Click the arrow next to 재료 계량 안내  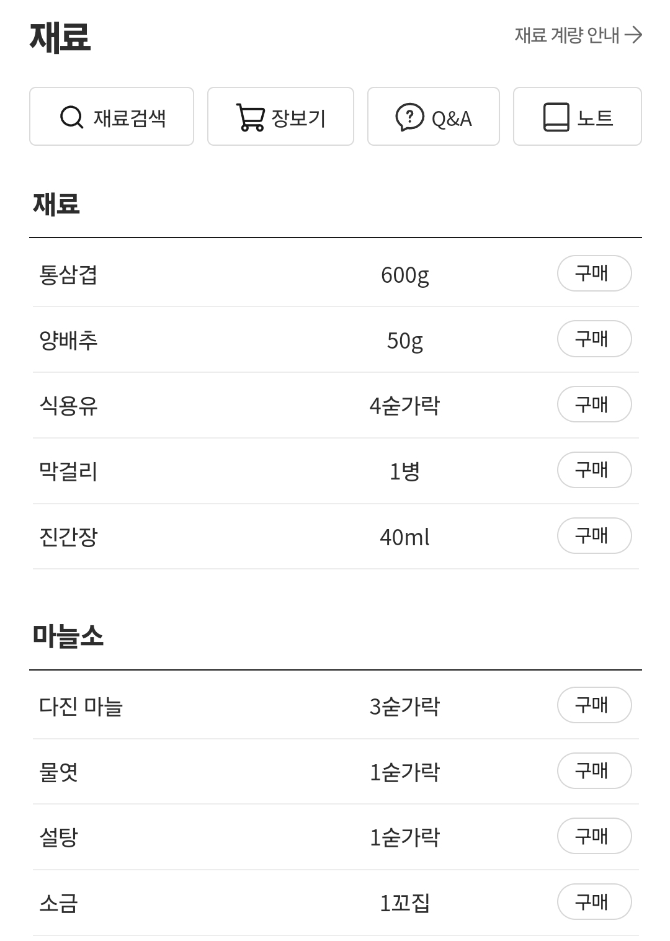(633, 35)
